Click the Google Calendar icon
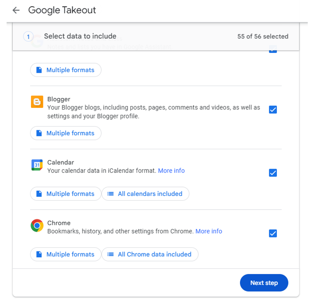 click(37, 165)
